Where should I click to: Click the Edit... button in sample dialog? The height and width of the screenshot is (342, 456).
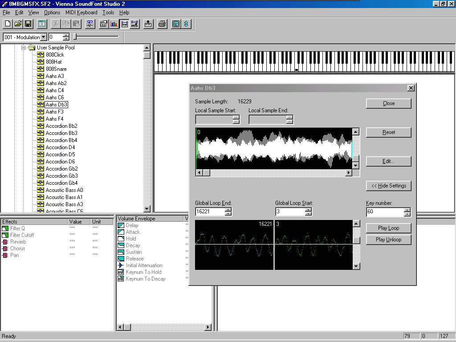click(388, 161)
